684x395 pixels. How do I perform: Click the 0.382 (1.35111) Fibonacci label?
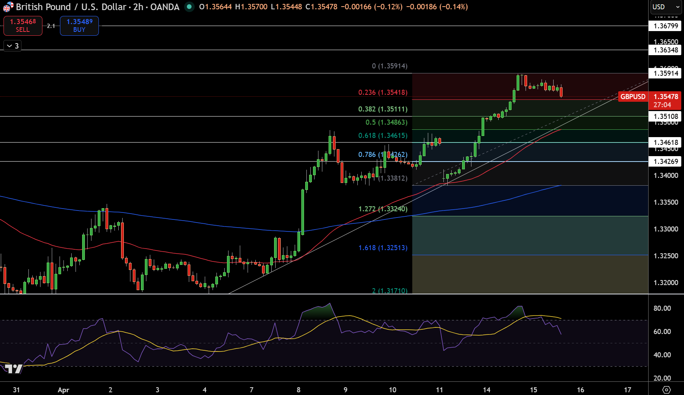point(383,109)
